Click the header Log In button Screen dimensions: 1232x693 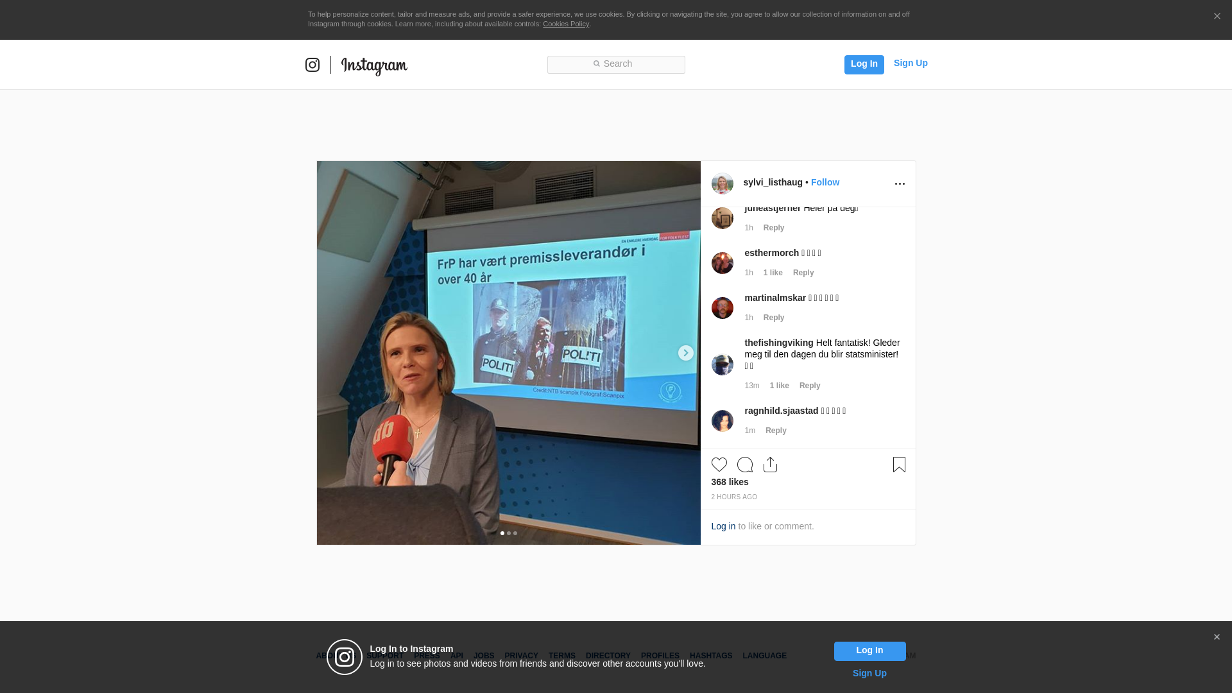tap(864, 64)
